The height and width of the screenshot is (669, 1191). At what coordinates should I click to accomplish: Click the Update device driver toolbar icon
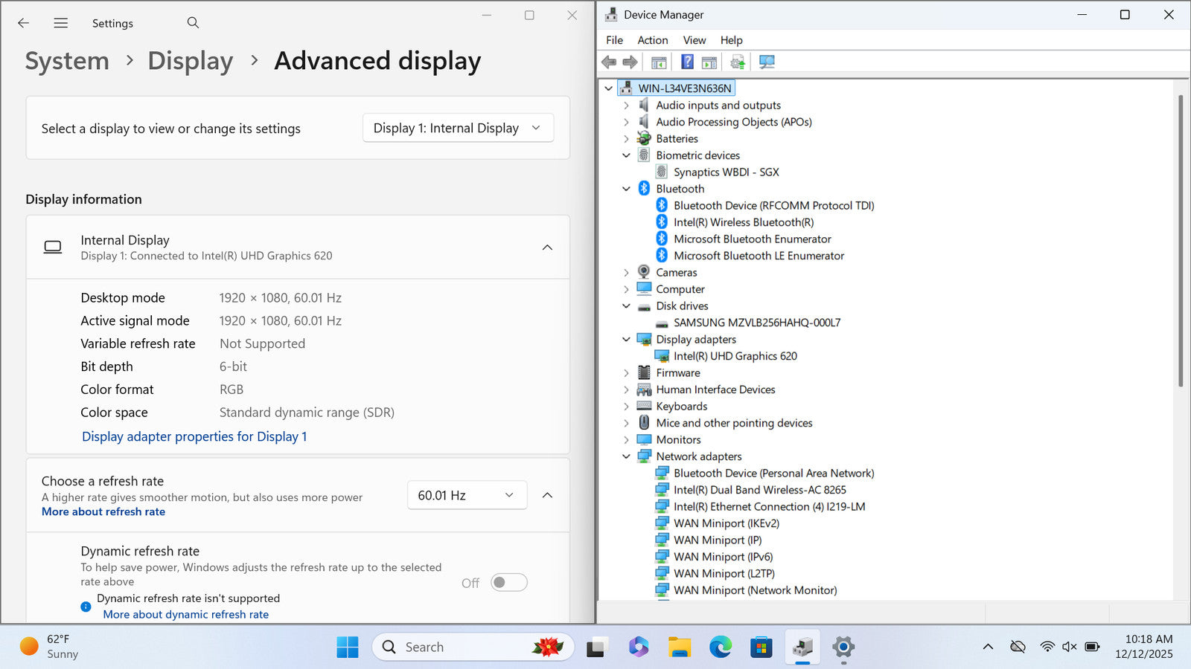(737, 62)
